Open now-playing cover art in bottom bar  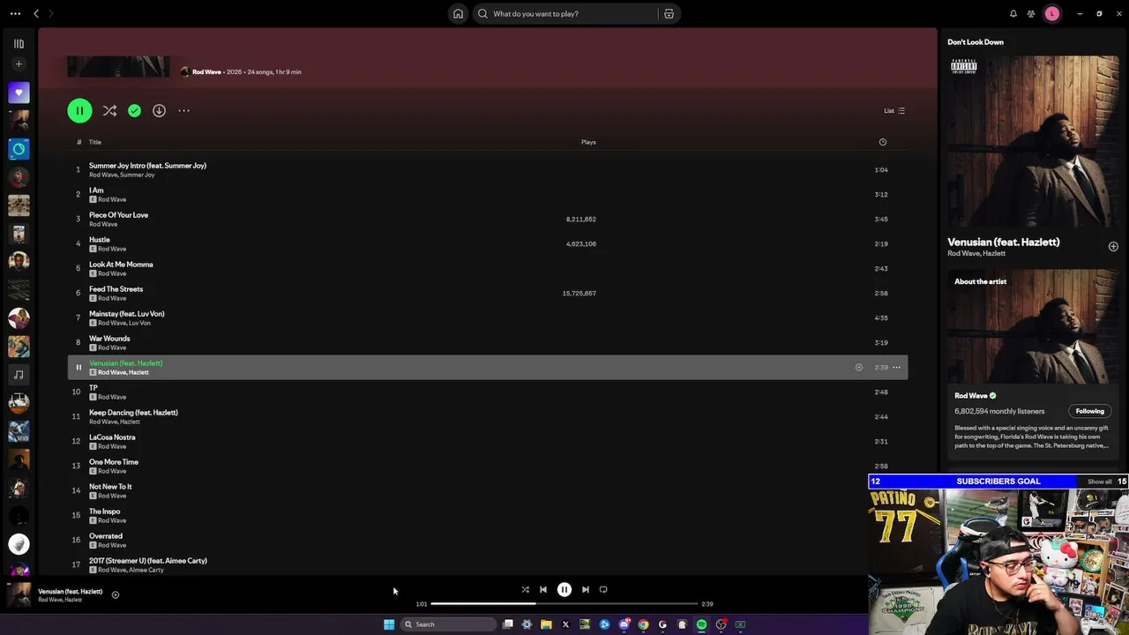click(x=19, y=594)
